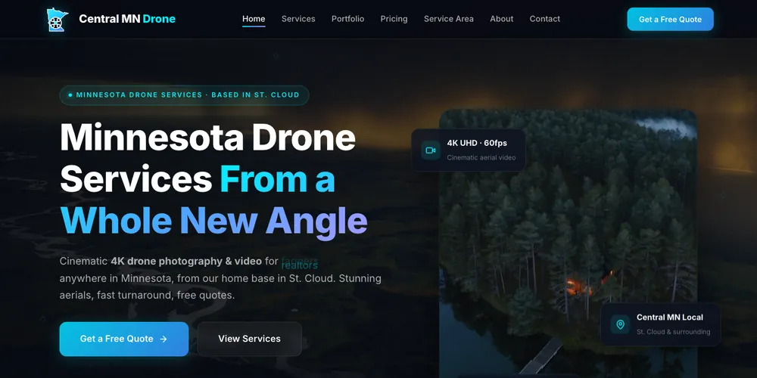Click the Minnesota Drone Services badge pill
The height and width of the screenshot is (378, 757).
pyautogui.click(x=185, y=95)
